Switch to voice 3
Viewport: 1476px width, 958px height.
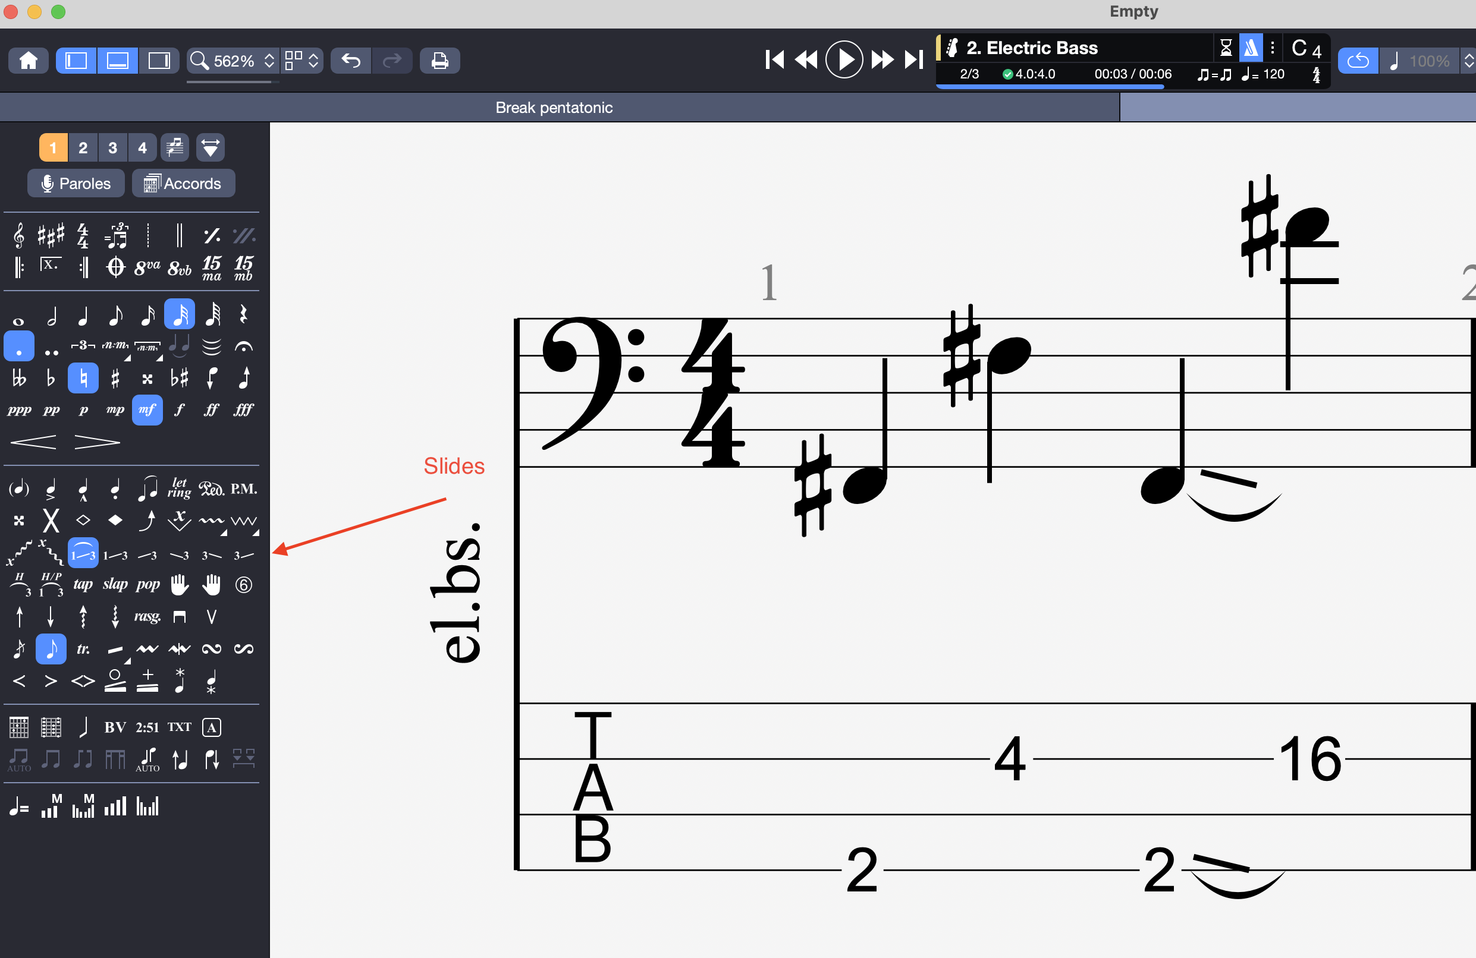point(113,147)
